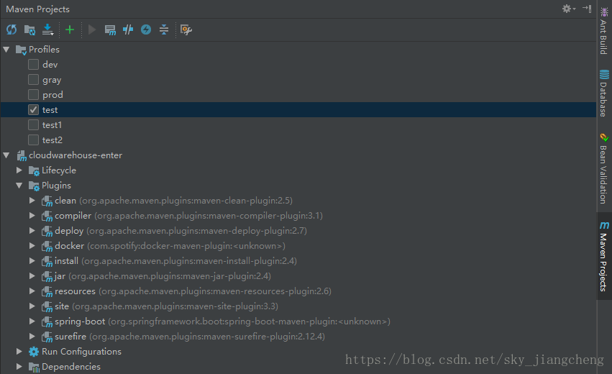612x374 pixels.
Task: Click the 'Dependencies' label
Action: tap(71, 367)
